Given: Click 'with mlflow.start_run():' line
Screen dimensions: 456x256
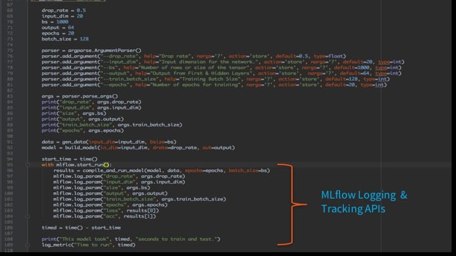Looking at the screenshot, I should pos(77,165).
